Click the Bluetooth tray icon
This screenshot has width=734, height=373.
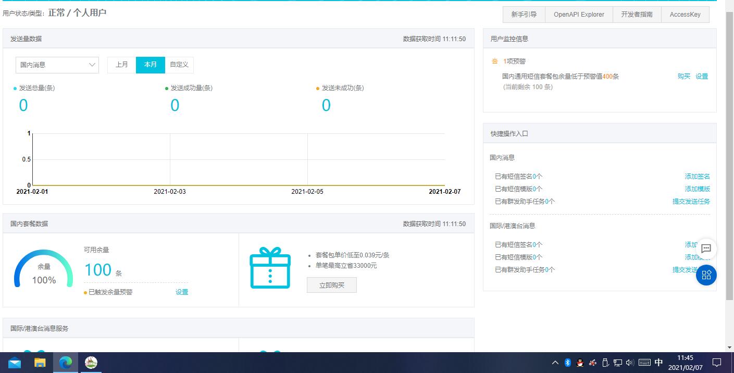point(568,363)
